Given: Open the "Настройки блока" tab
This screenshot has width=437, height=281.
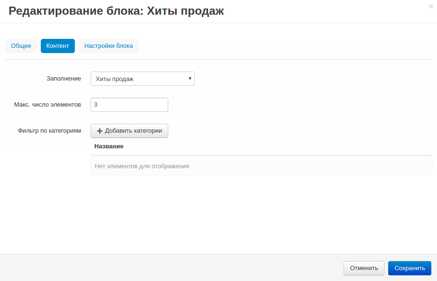Looking at the screenshot, I should (x=108, y=45).
